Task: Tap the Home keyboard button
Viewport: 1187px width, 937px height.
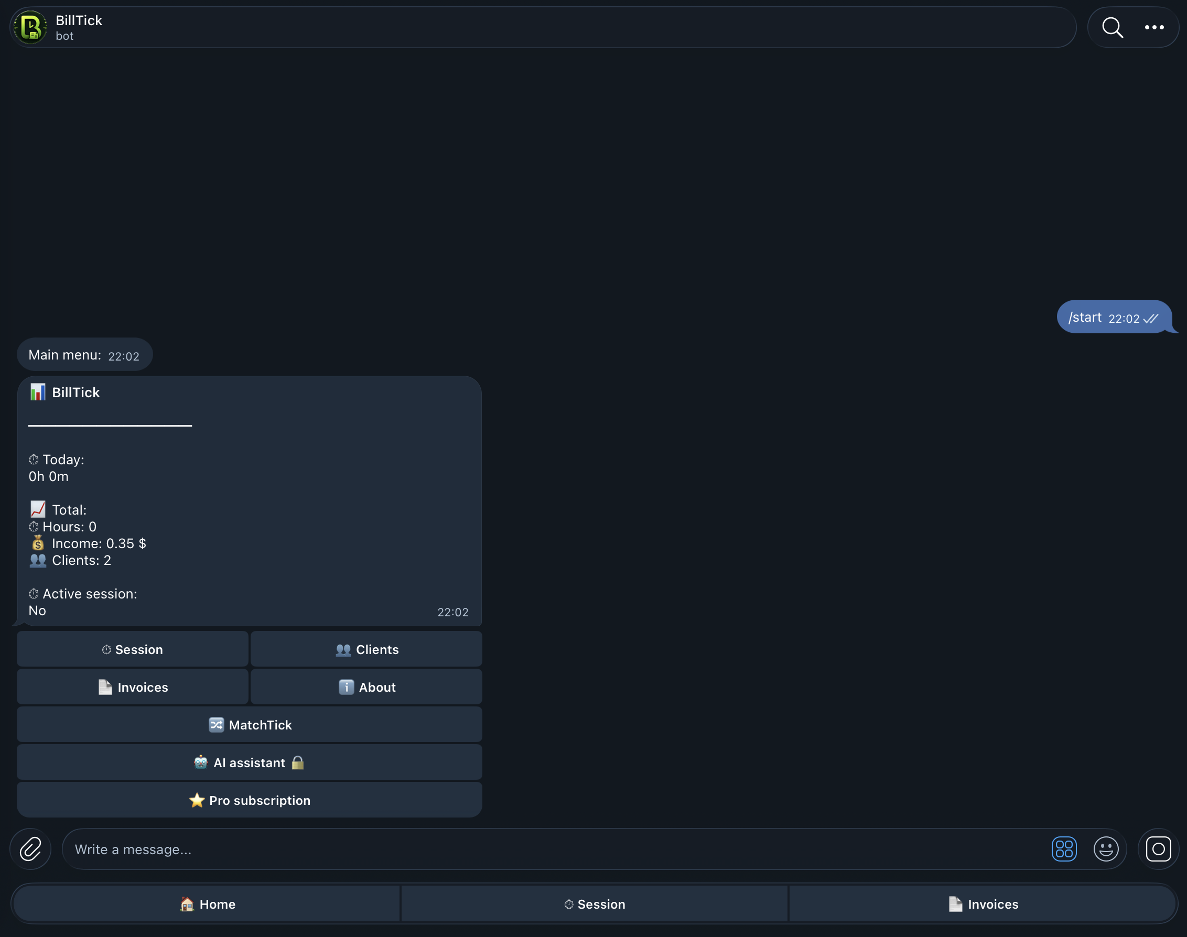Action: click(207, 904)
